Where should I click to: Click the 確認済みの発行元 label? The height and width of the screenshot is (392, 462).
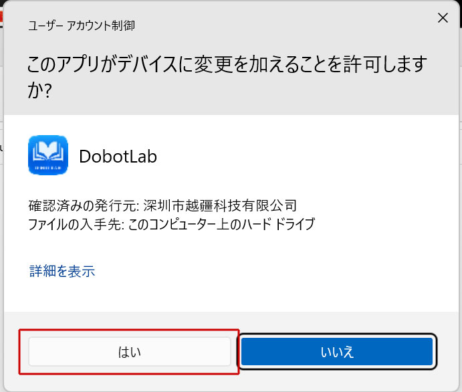[x=64, y=205]
